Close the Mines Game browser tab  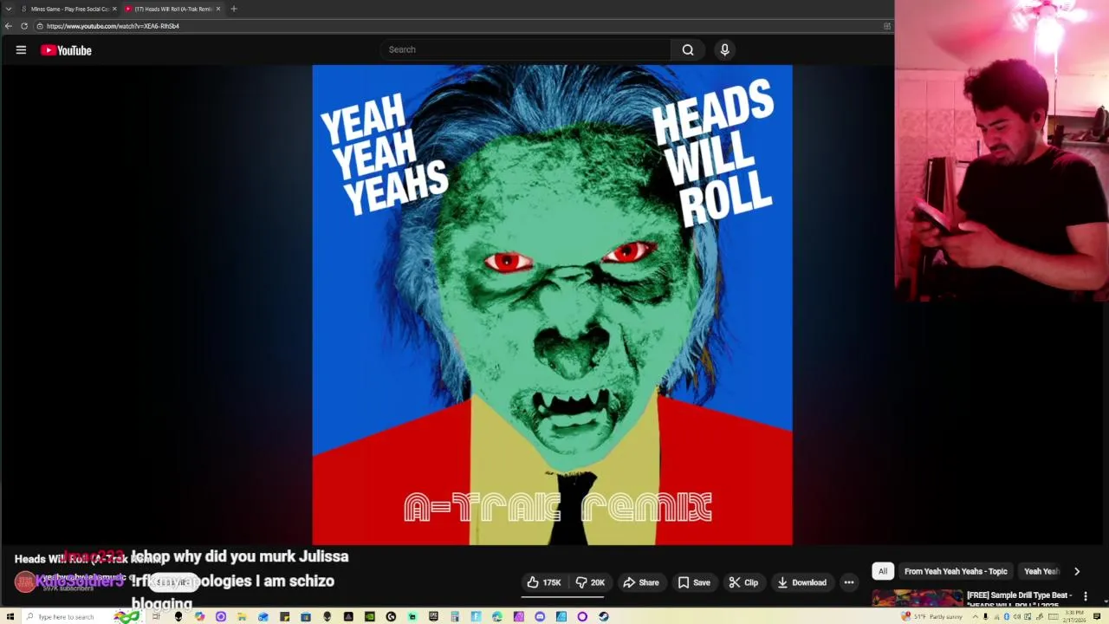click(114, 9)
